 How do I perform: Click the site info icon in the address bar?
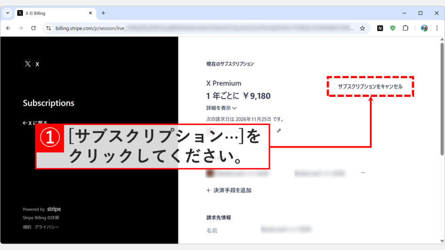(49, 28)
